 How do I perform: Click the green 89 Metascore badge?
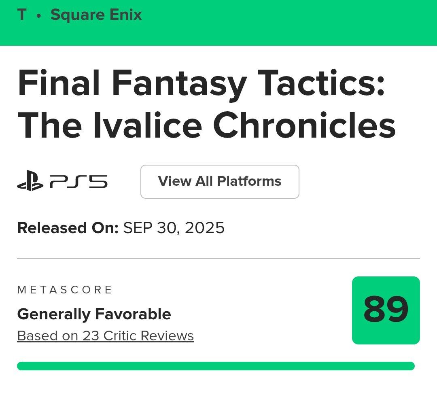click(x=386, y=310)
